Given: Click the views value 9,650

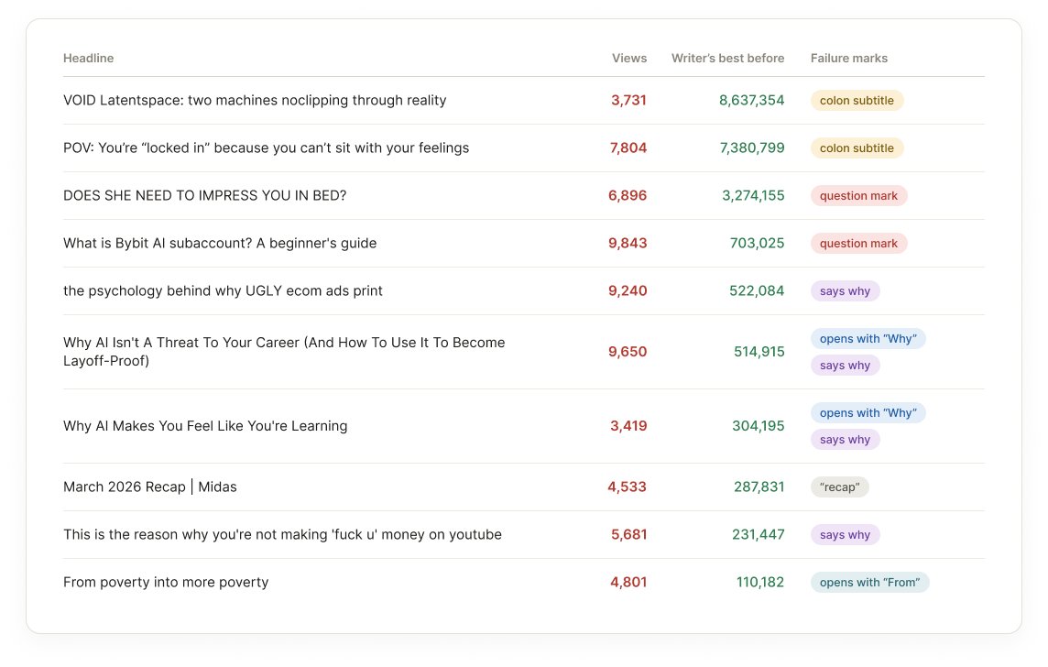Looking at the screenshot, I should point(627,352).
